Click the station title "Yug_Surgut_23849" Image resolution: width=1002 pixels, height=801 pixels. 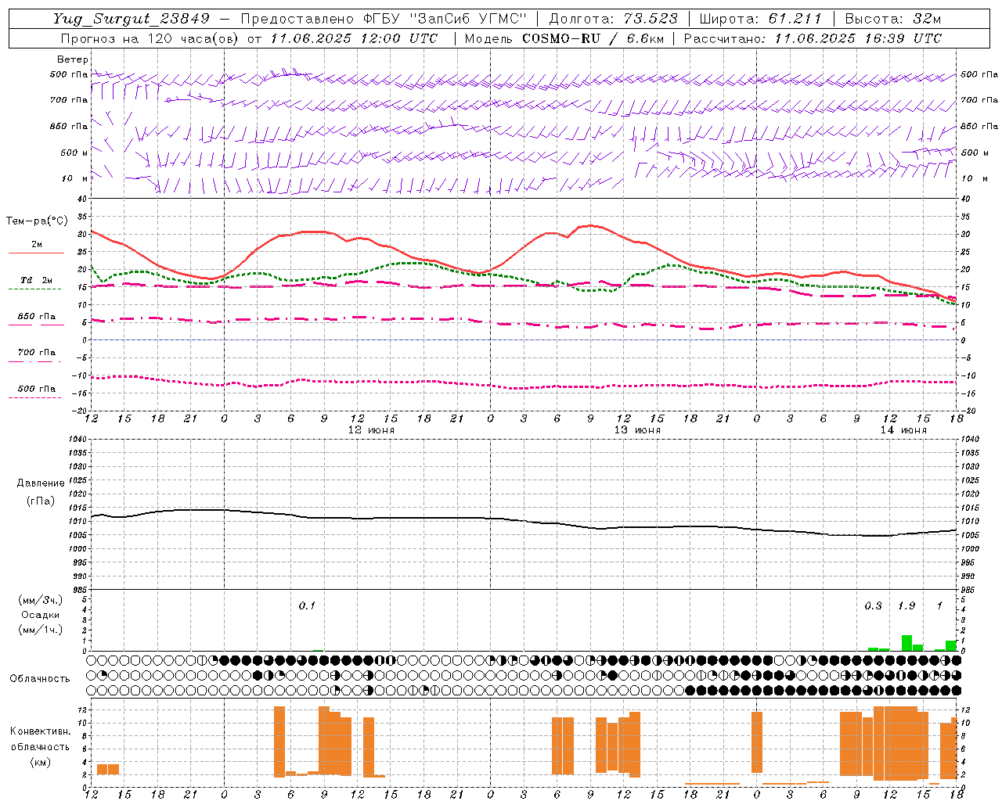pyautogui.click(x=132, y=19)
